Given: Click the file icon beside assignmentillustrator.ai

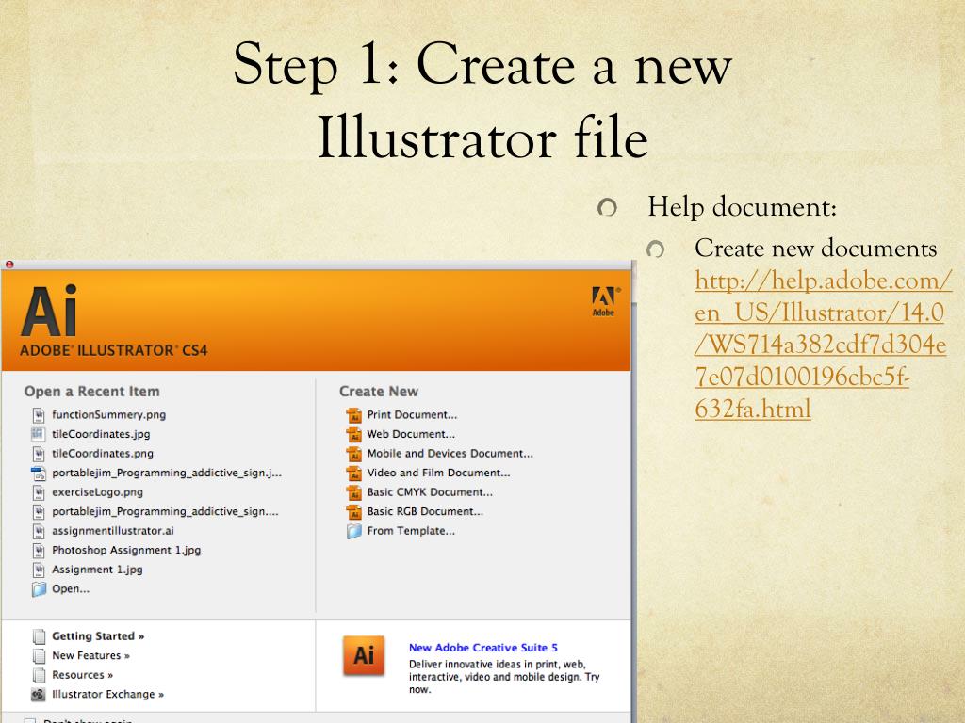Looking at the screenshot, I should click(39, 531).
